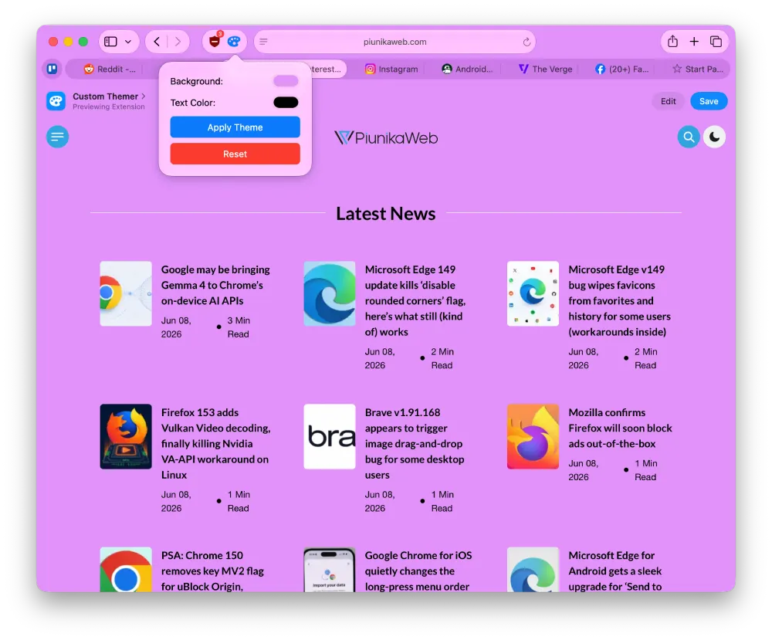Open the Chrome for iOS article thumbnail
The width and height of the screenshot is (772, 640).
click(330, 570)
